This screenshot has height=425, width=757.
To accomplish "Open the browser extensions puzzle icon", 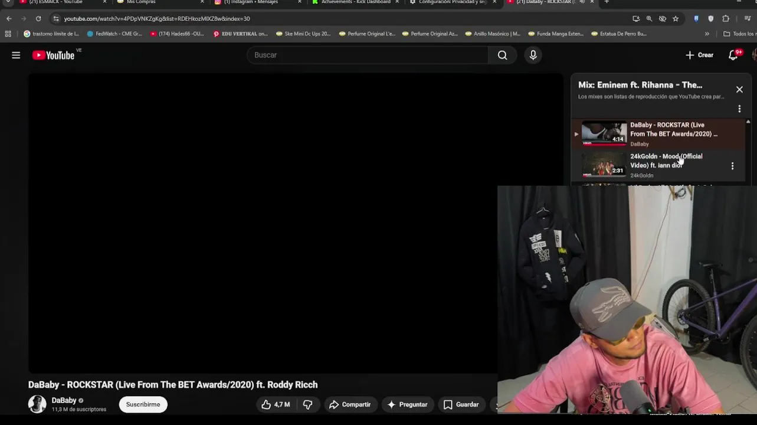I will 726,18.
